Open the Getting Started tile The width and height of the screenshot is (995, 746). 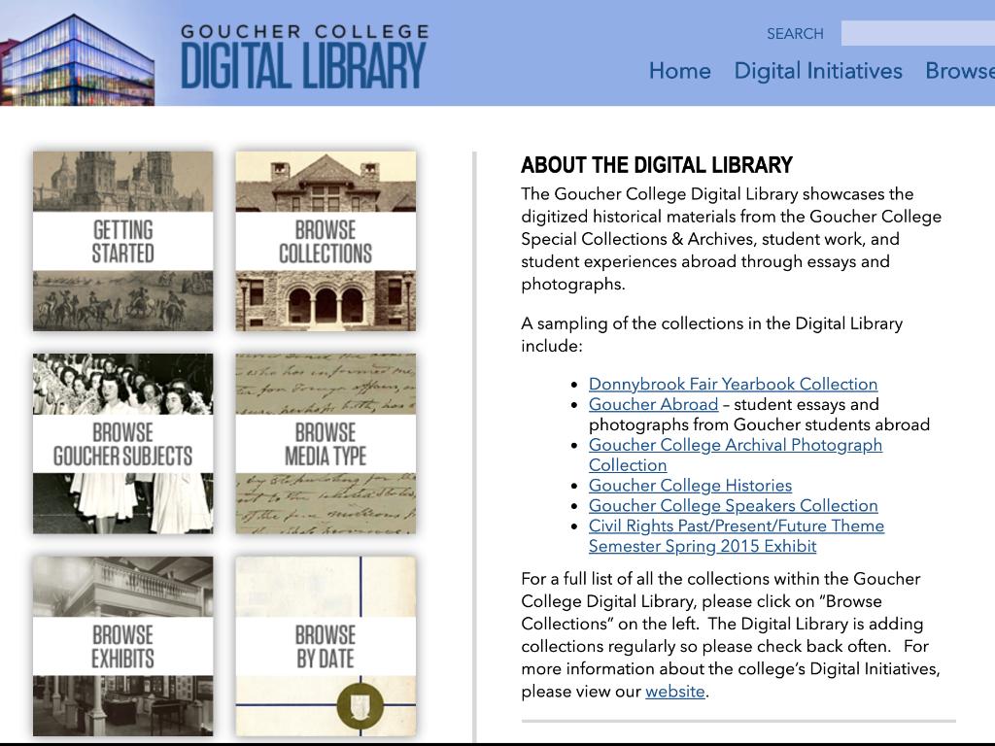tap(122, 241)
